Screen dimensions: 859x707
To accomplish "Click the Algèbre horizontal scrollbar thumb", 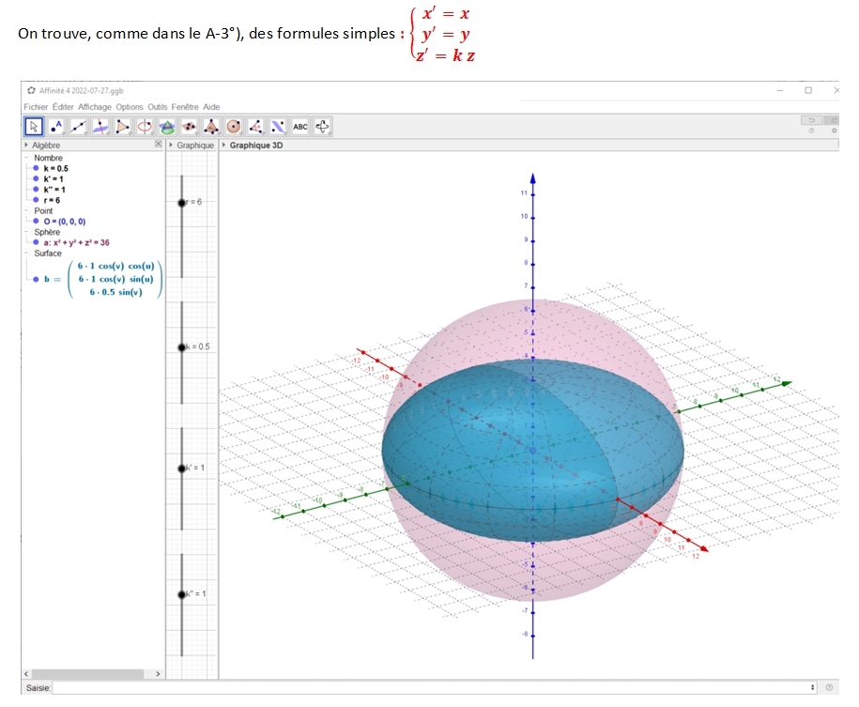I will pos(87,673).
